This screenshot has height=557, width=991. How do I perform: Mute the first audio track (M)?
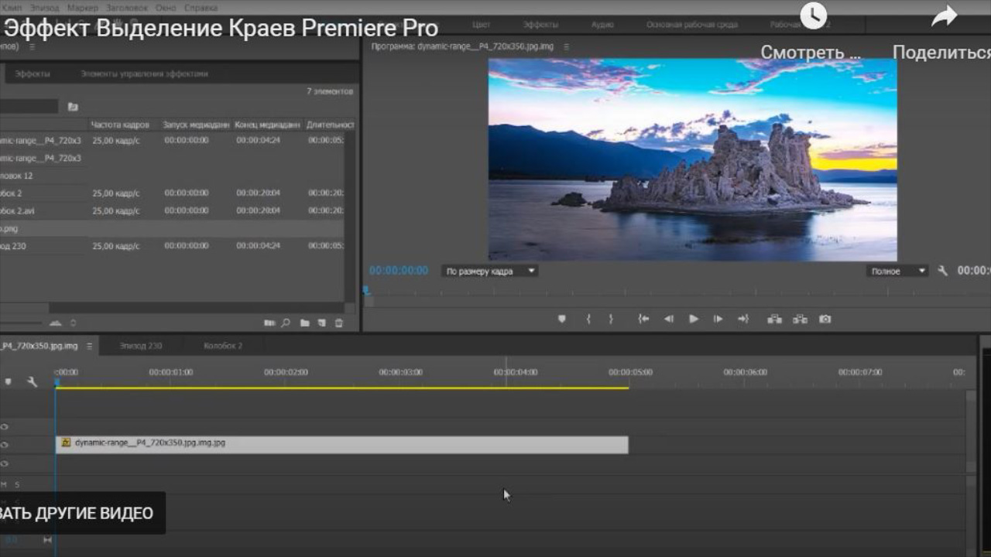[x=3, y=484]
